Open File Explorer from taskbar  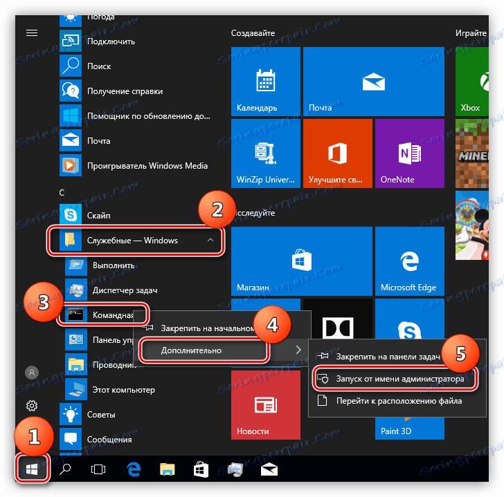tap(167, 469)
